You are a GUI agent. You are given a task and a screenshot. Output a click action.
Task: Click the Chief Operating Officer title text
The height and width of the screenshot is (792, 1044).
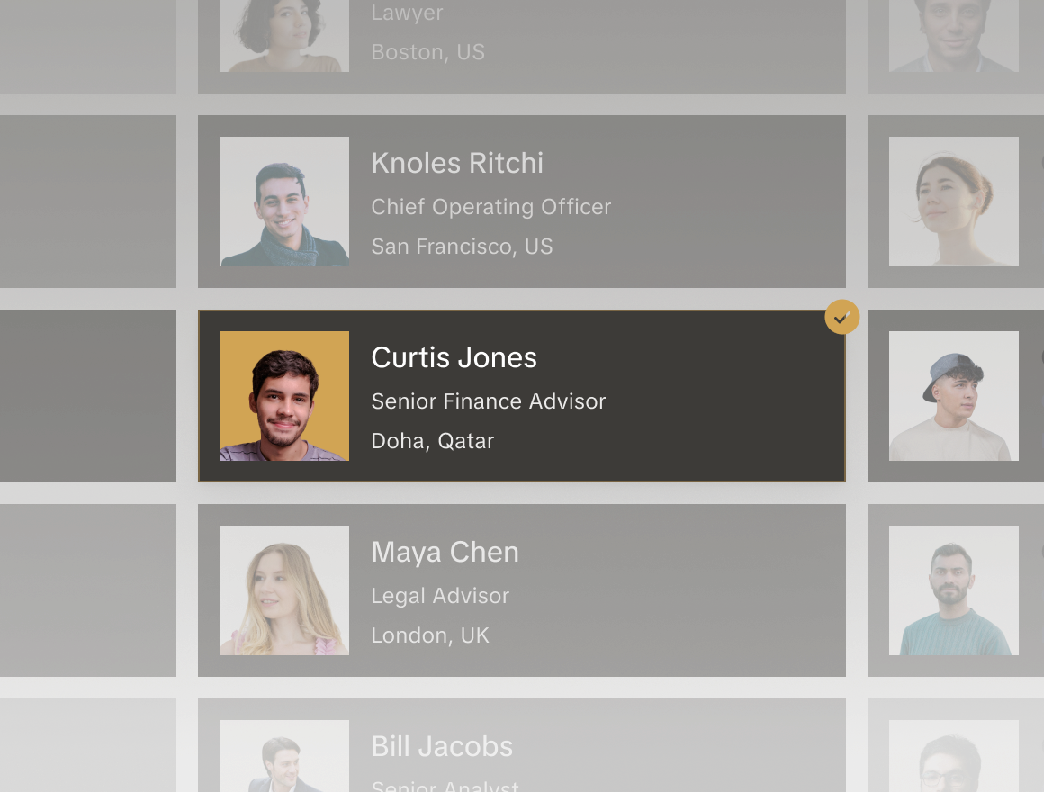[x=490, y=207]
